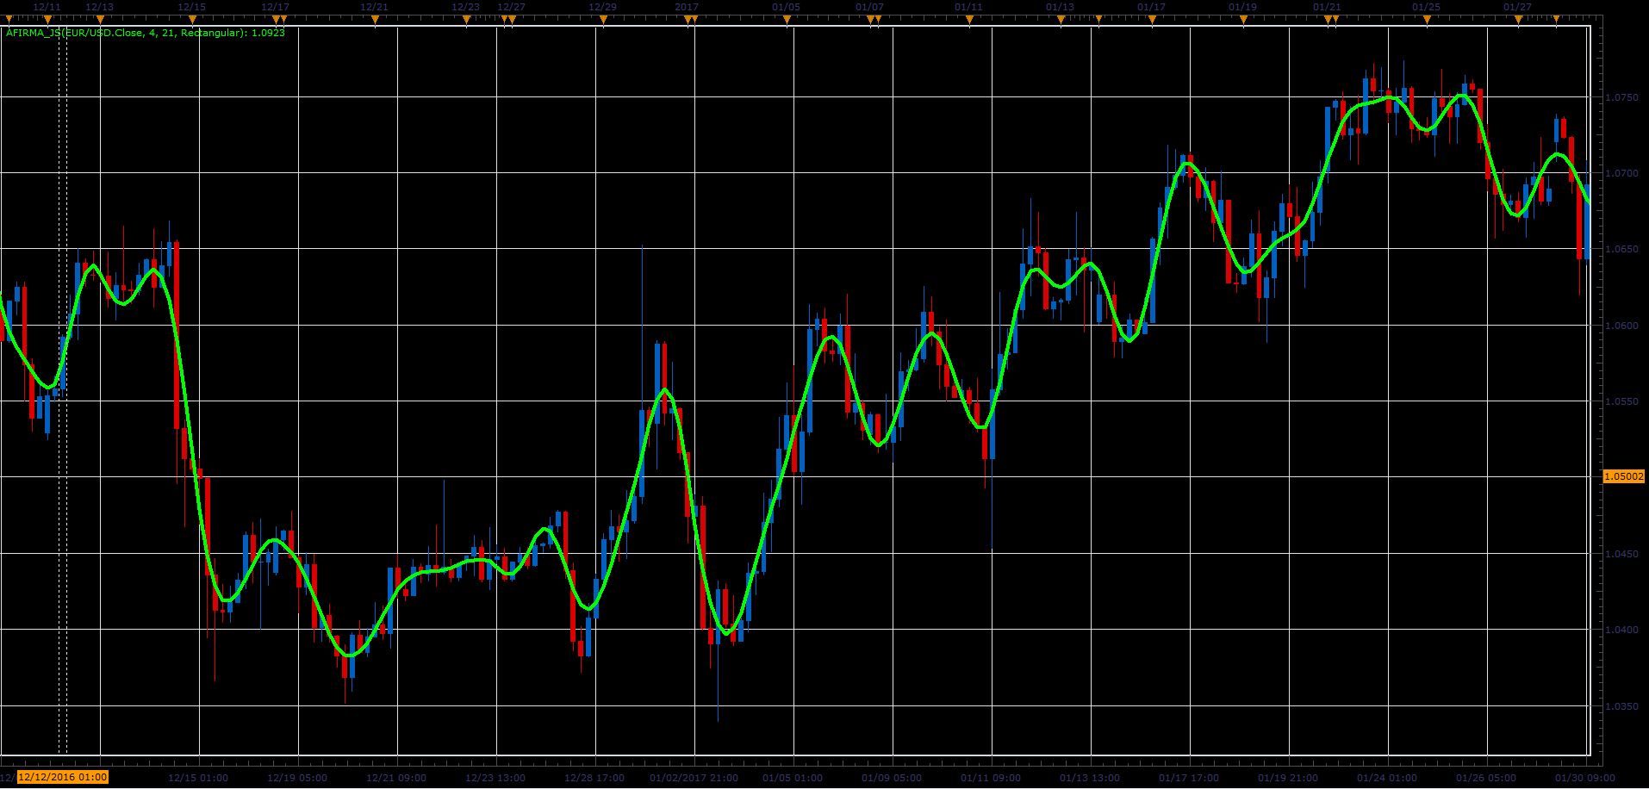Click the 12/28 17:00 time label
This screenshot has height=789, width=1649.
(594, 778)
